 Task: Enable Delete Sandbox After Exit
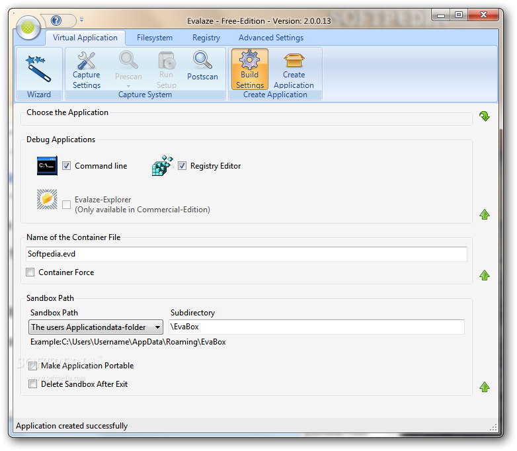32,384
